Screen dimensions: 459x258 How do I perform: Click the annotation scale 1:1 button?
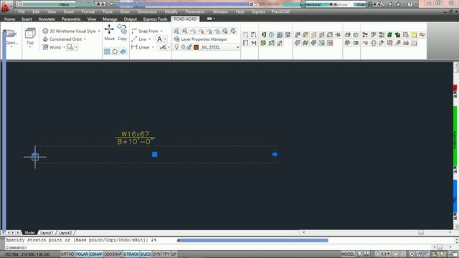coord(384,254)
